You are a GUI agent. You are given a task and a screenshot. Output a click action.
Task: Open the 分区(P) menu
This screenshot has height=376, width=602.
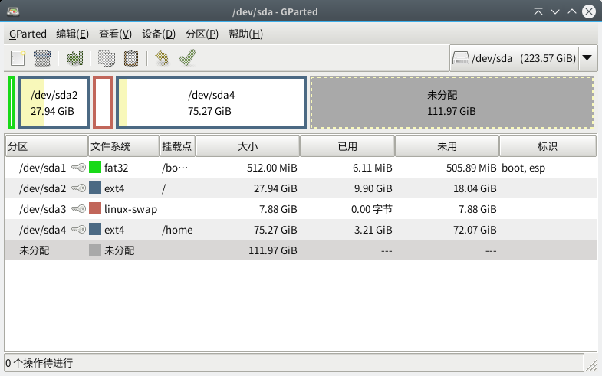coord(202,34)
